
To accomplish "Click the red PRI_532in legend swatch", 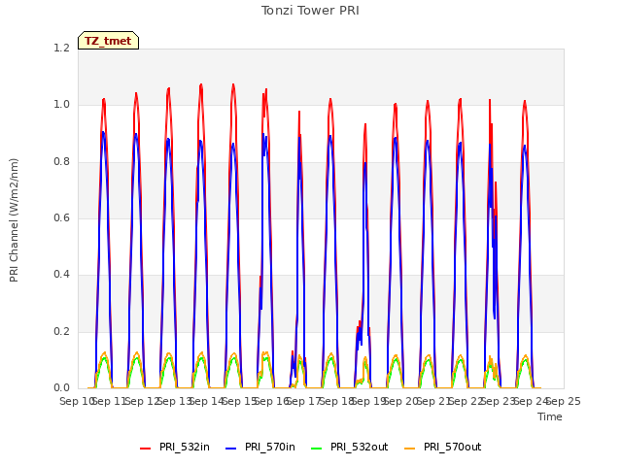I will point(146,449).
